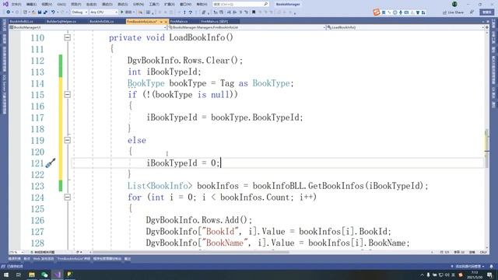Screen dimensions: 498x280
Task: Open the editor zoom level dropdown
Action: coord(16,252)
